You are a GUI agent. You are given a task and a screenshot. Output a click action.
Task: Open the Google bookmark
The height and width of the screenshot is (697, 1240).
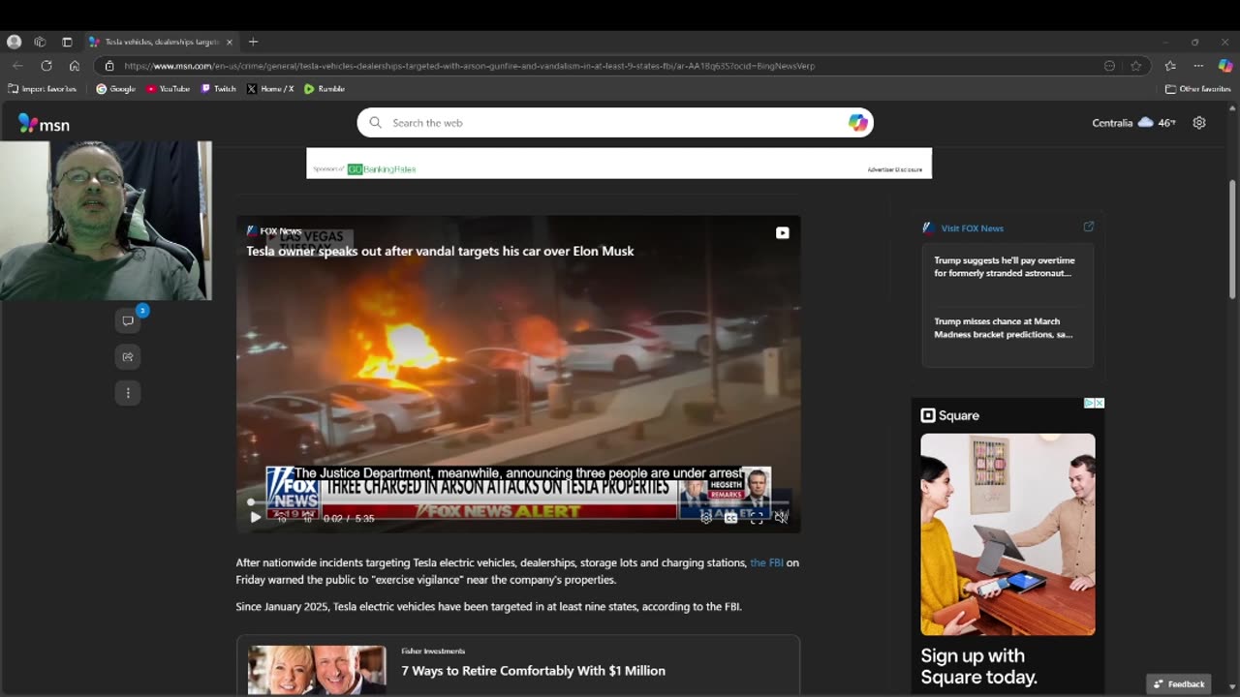coord(116,89)
